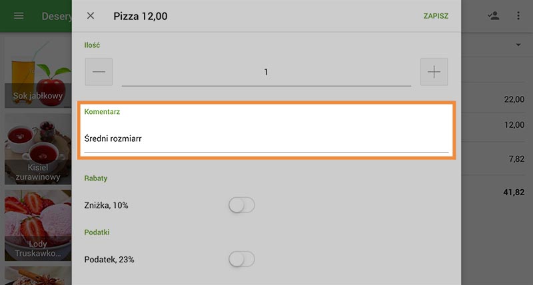Choose the Lody Truskawkowe product tile
The width and height of the screenshot is (533, 285).
38,225
